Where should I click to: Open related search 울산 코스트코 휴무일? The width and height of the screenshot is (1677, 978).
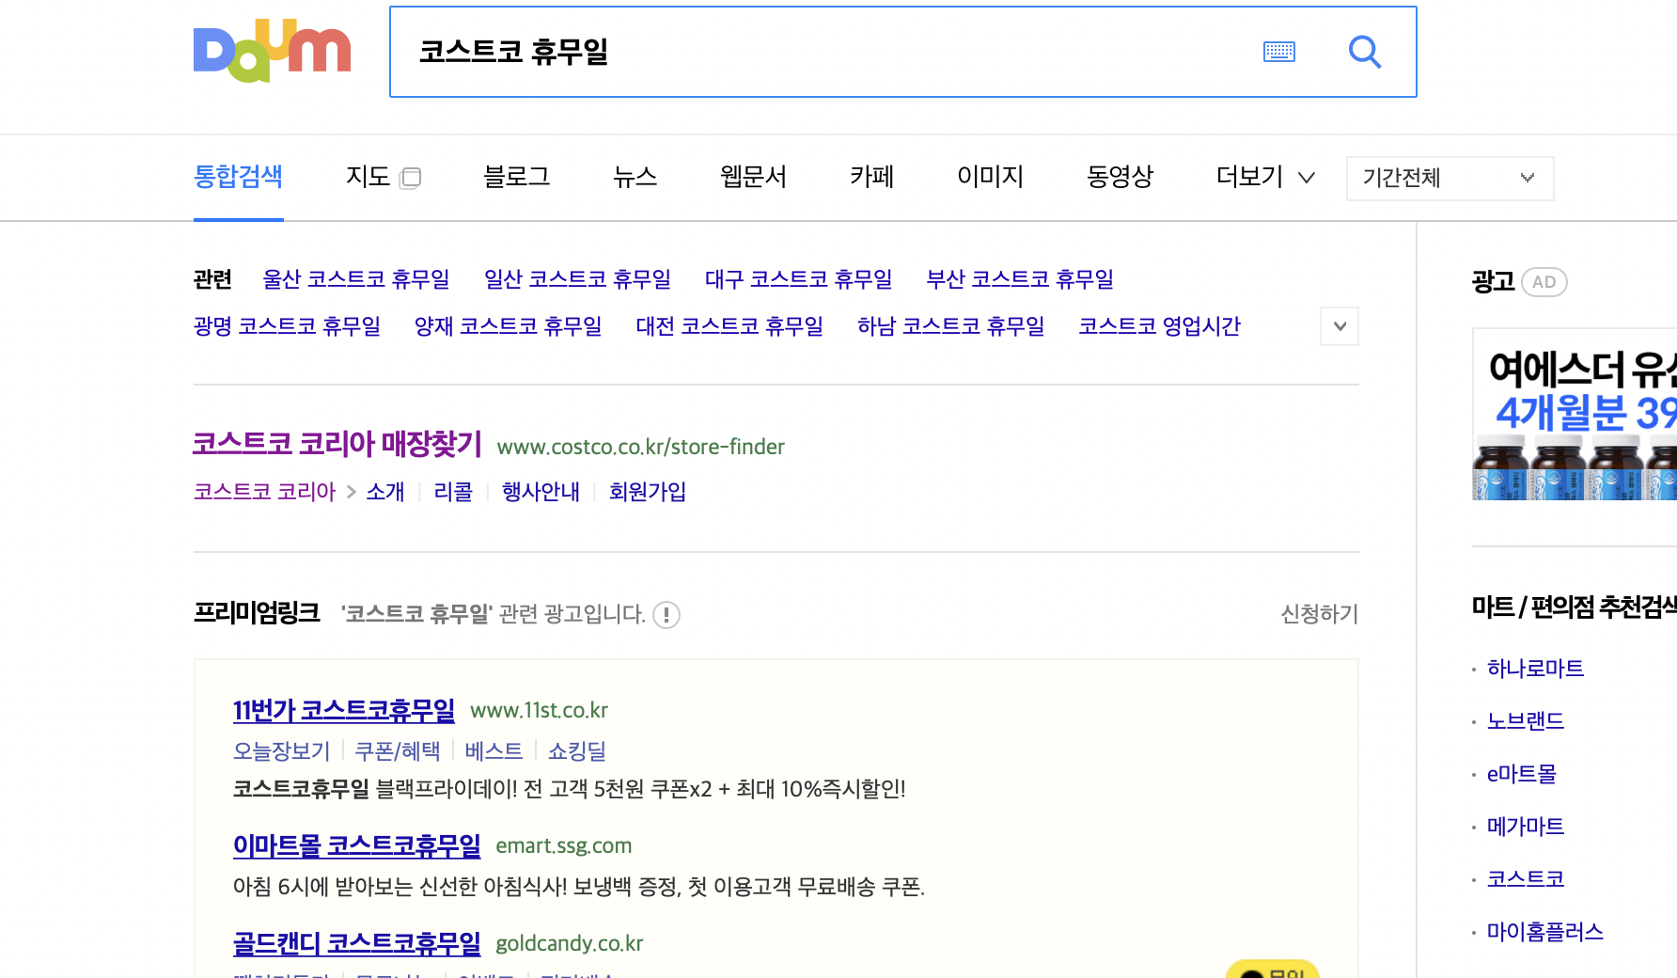click(356, 279)
